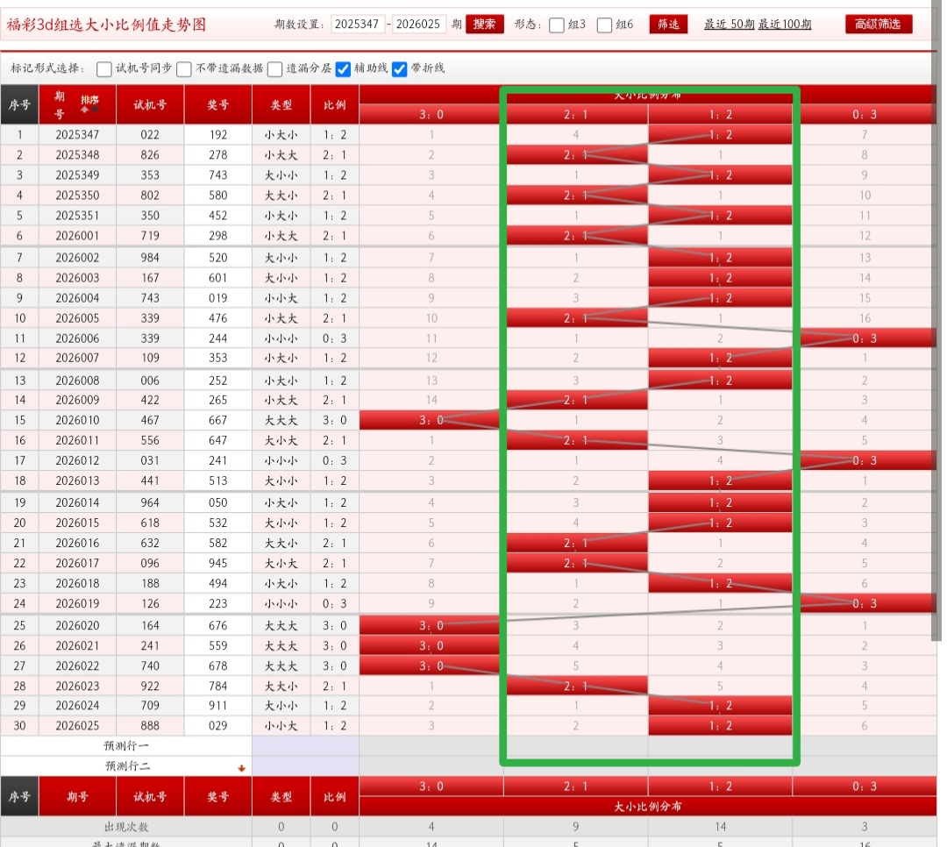
Task: Show the 最近 50期 results
Action: 728,25
